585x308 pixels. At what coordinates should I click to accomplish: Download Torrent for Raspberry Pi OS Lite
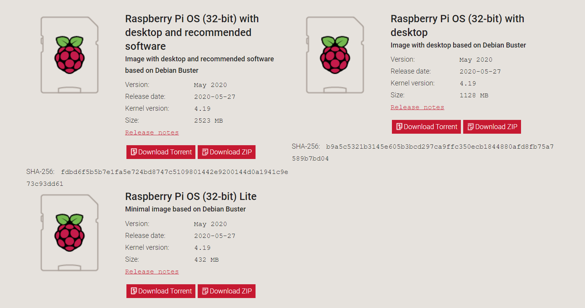(x=161, y=291)
